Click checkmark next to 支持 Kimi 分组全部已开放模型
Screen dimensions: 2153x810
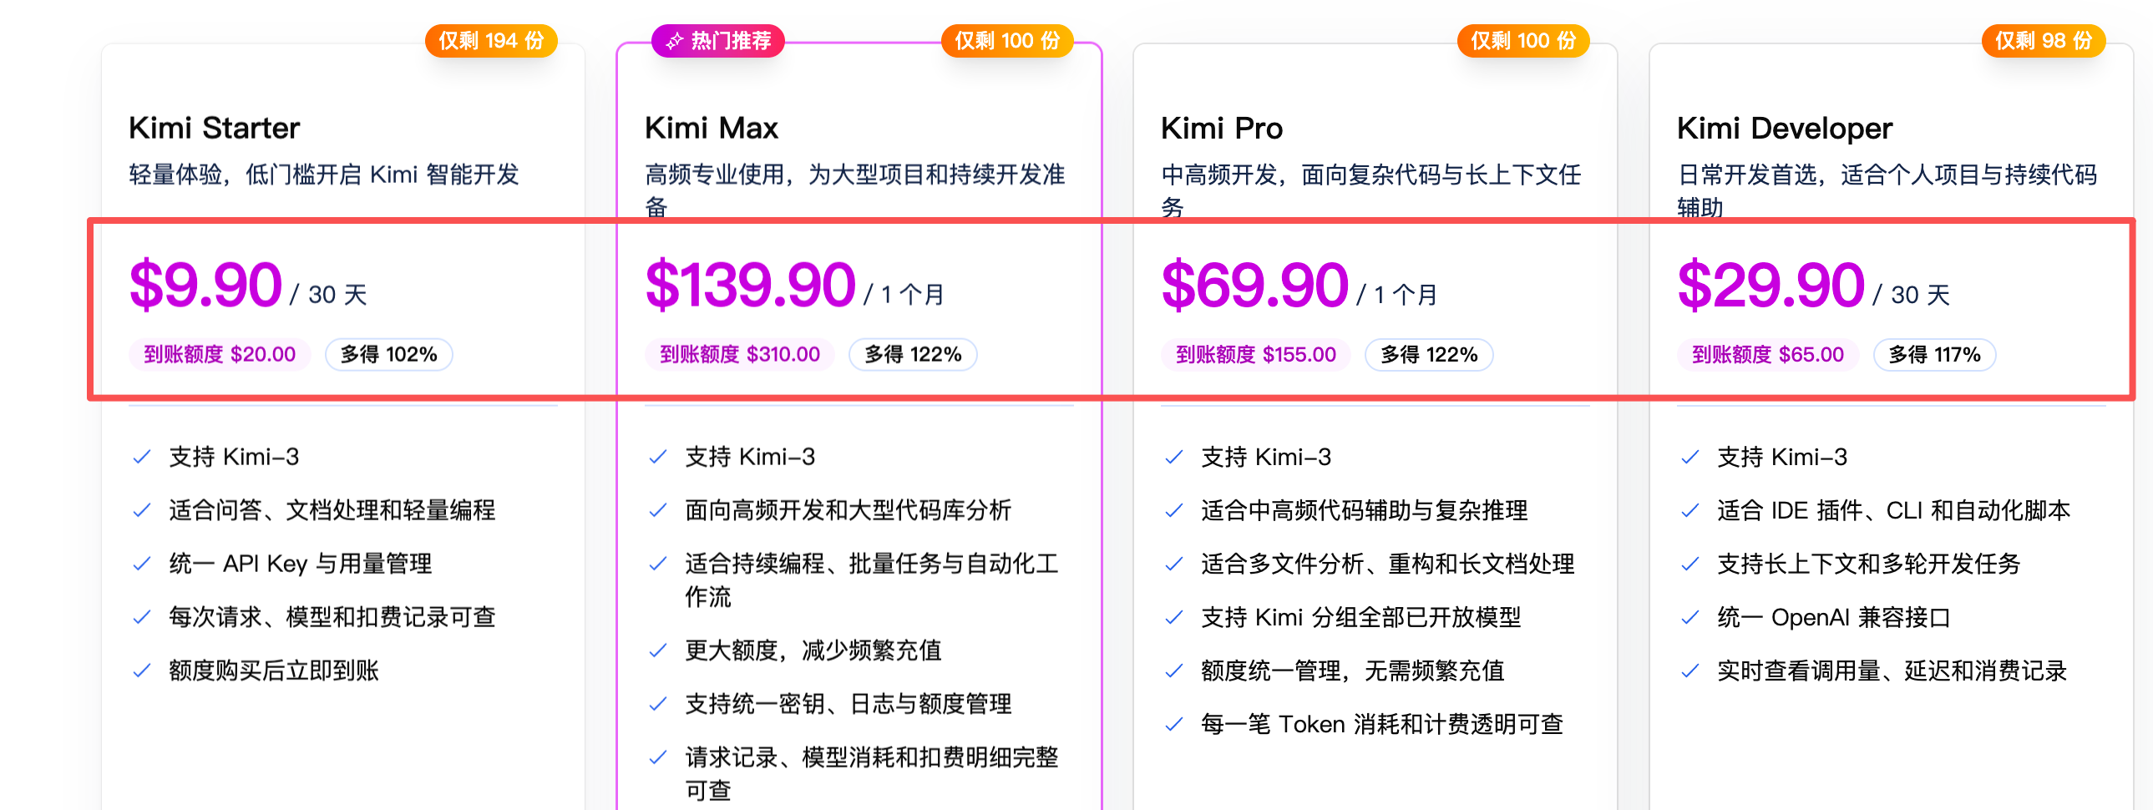point(1174,617)
